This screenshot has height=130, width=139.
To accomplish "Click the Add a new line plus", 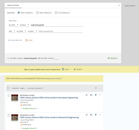I will pos(9,40).
